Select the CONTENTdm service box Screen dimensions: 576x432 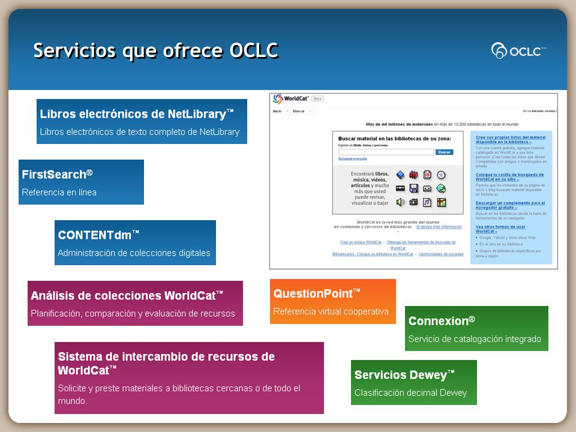coord(135,243)
